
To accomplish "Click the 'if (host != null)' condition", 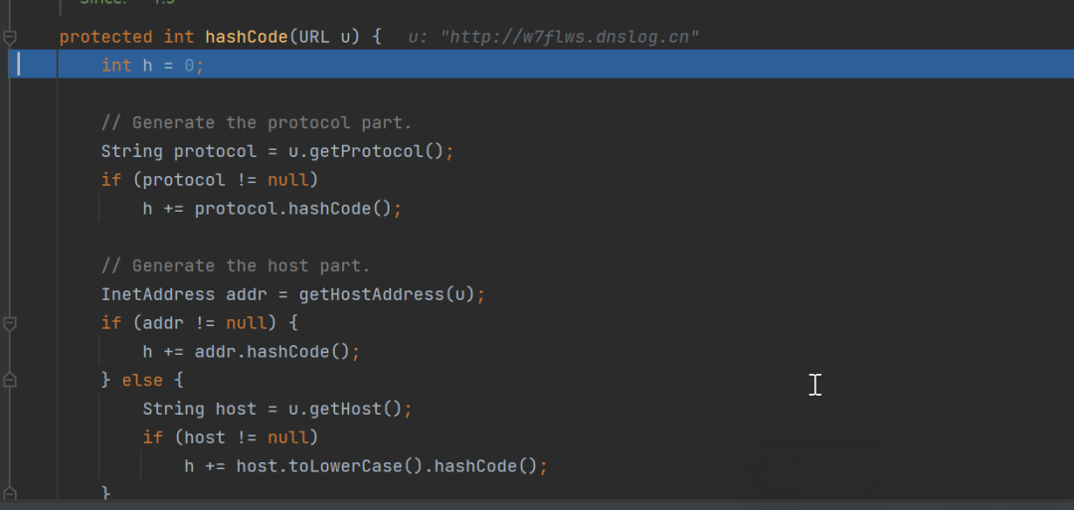I will (x=231, y=436).
